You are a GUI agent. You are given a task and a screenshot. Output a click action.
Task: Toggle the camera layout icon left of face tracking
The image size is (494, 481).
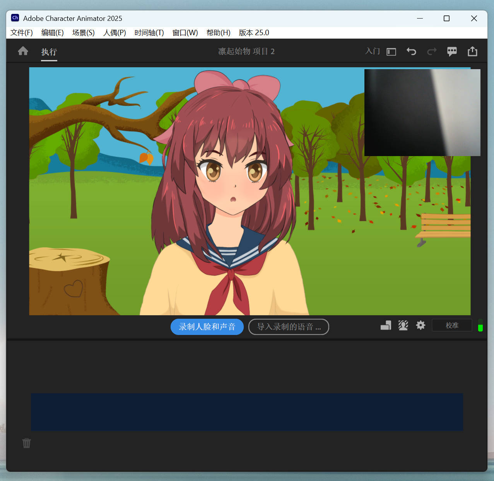pos(386,325)
